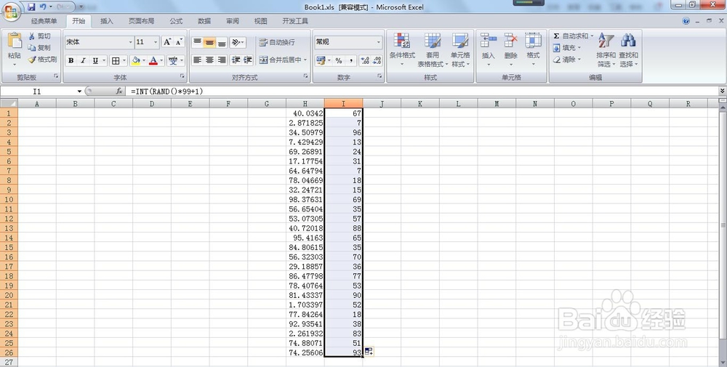Apply the Comma Style
Screen dimensions: 727x367
coord(351,60)
